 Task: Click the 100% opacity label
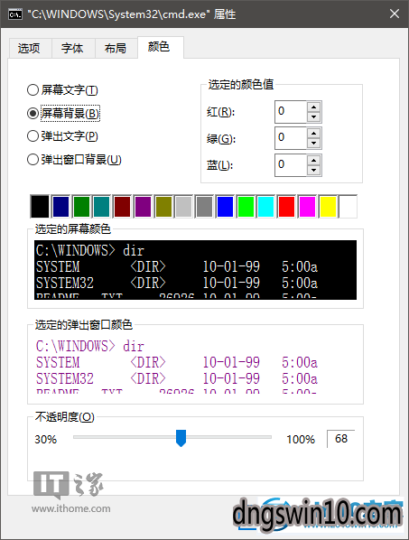click(301, 440)
